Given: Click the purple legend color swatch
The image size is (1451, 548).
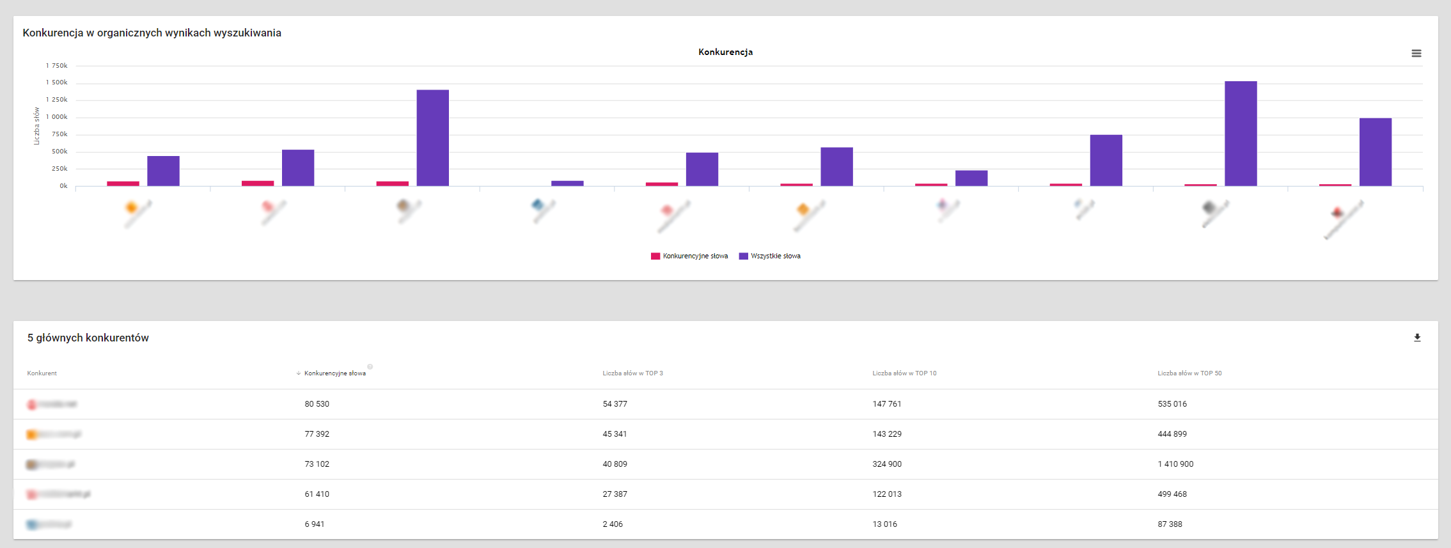Looking at the screenshot, I should 743,256.
